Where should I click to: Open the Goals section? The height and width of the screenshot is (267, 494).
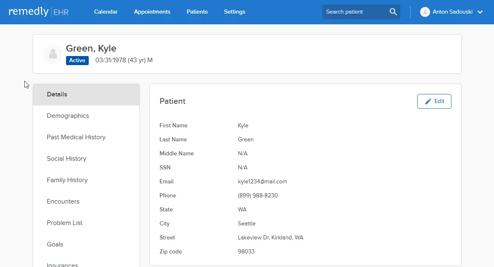(86, 244)
